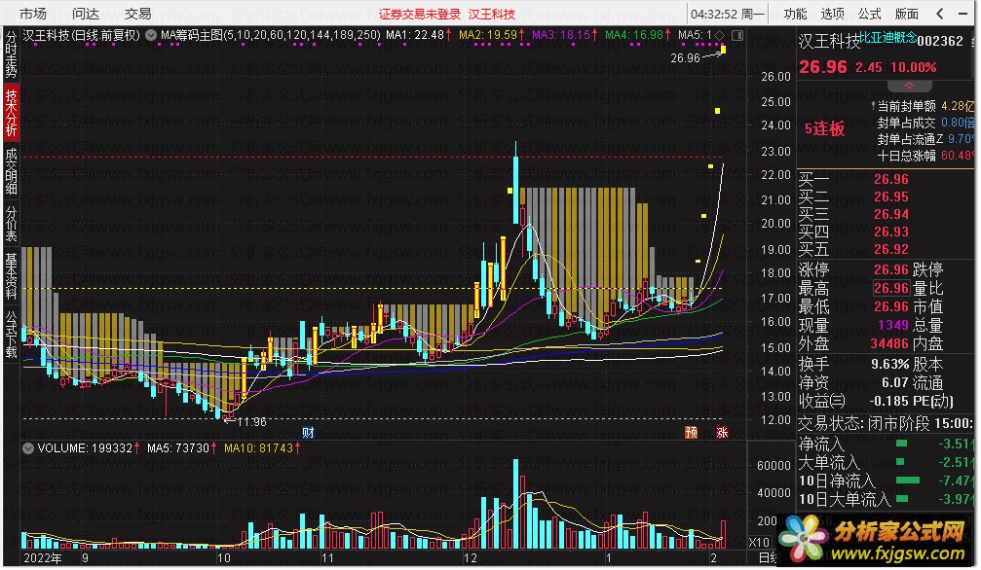Click the 买二 price 26.95
981x570 pixels.
coord(891,196)
